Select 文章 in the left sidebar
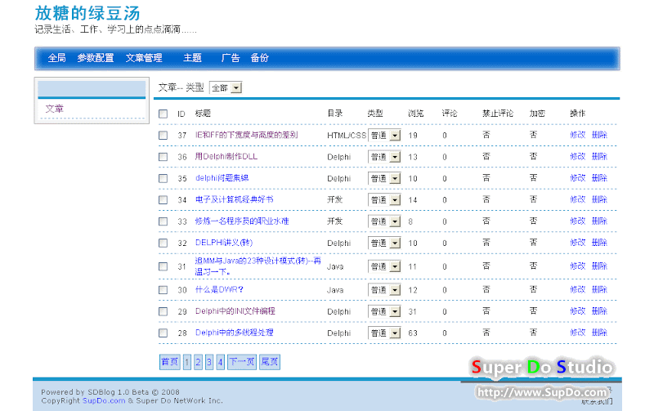 [x=54, y=109]
